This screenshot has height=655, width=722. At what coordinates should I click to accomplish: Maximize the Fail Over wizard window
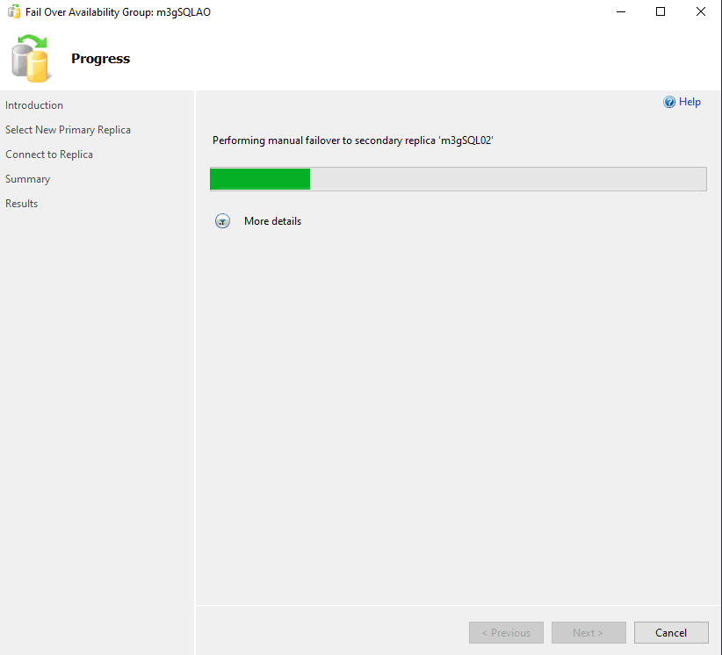pyautogui.click(x=661, y=11)
